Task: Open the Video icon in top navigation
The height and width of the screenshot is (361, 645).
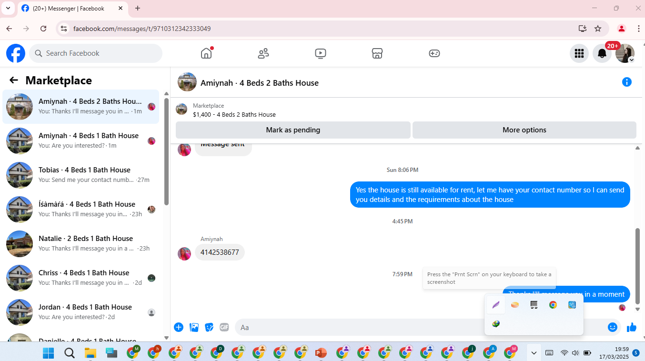Action: point(321,53)
